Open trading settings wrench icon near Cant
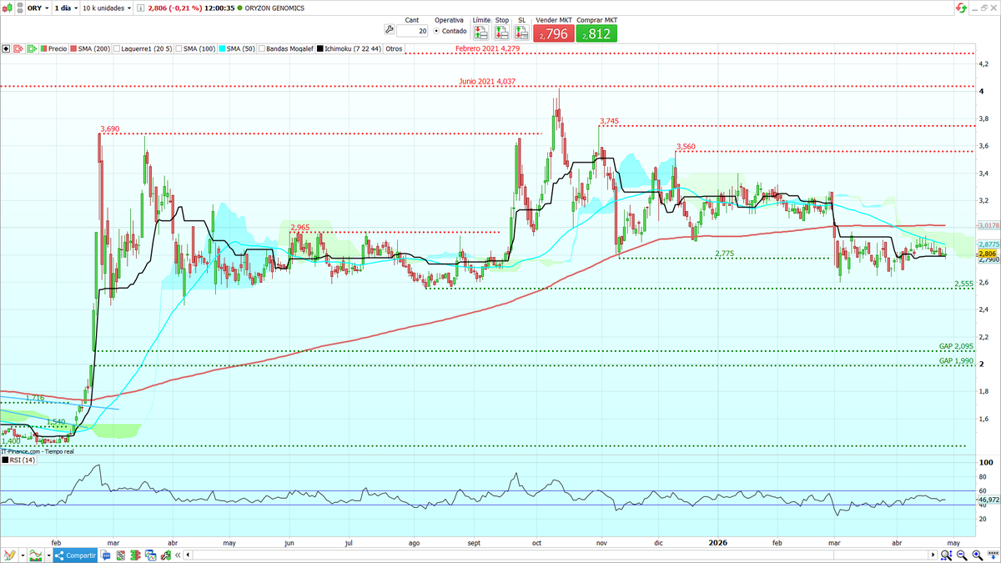Viewport: 1001px width, 563px height. pos(389,30)
